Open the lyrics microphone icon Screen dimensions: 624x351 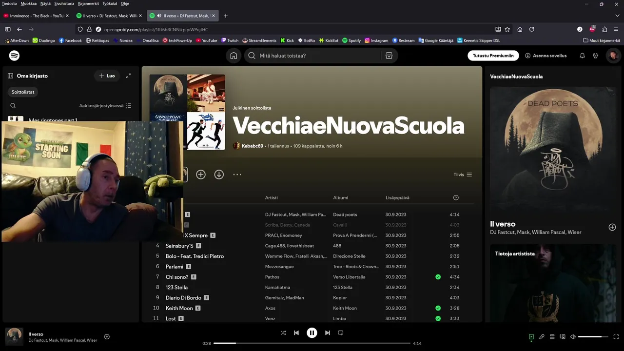(542, 336)
